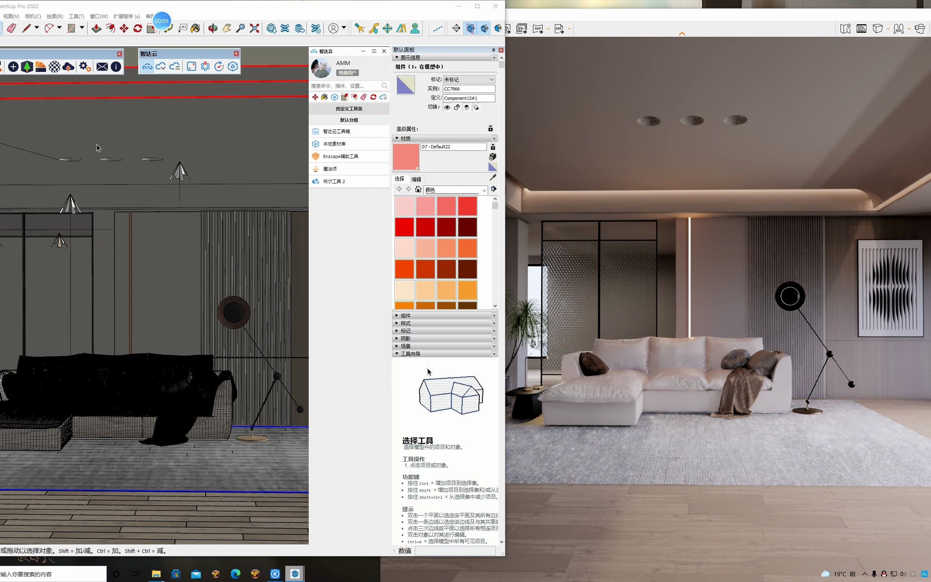Open the 标记 tag dropdown showing 未标记

point(469,80)
